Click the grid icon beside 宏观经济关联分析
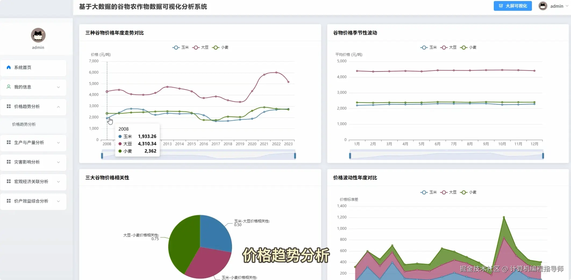 pyautogui.click(x=8, y=181)
